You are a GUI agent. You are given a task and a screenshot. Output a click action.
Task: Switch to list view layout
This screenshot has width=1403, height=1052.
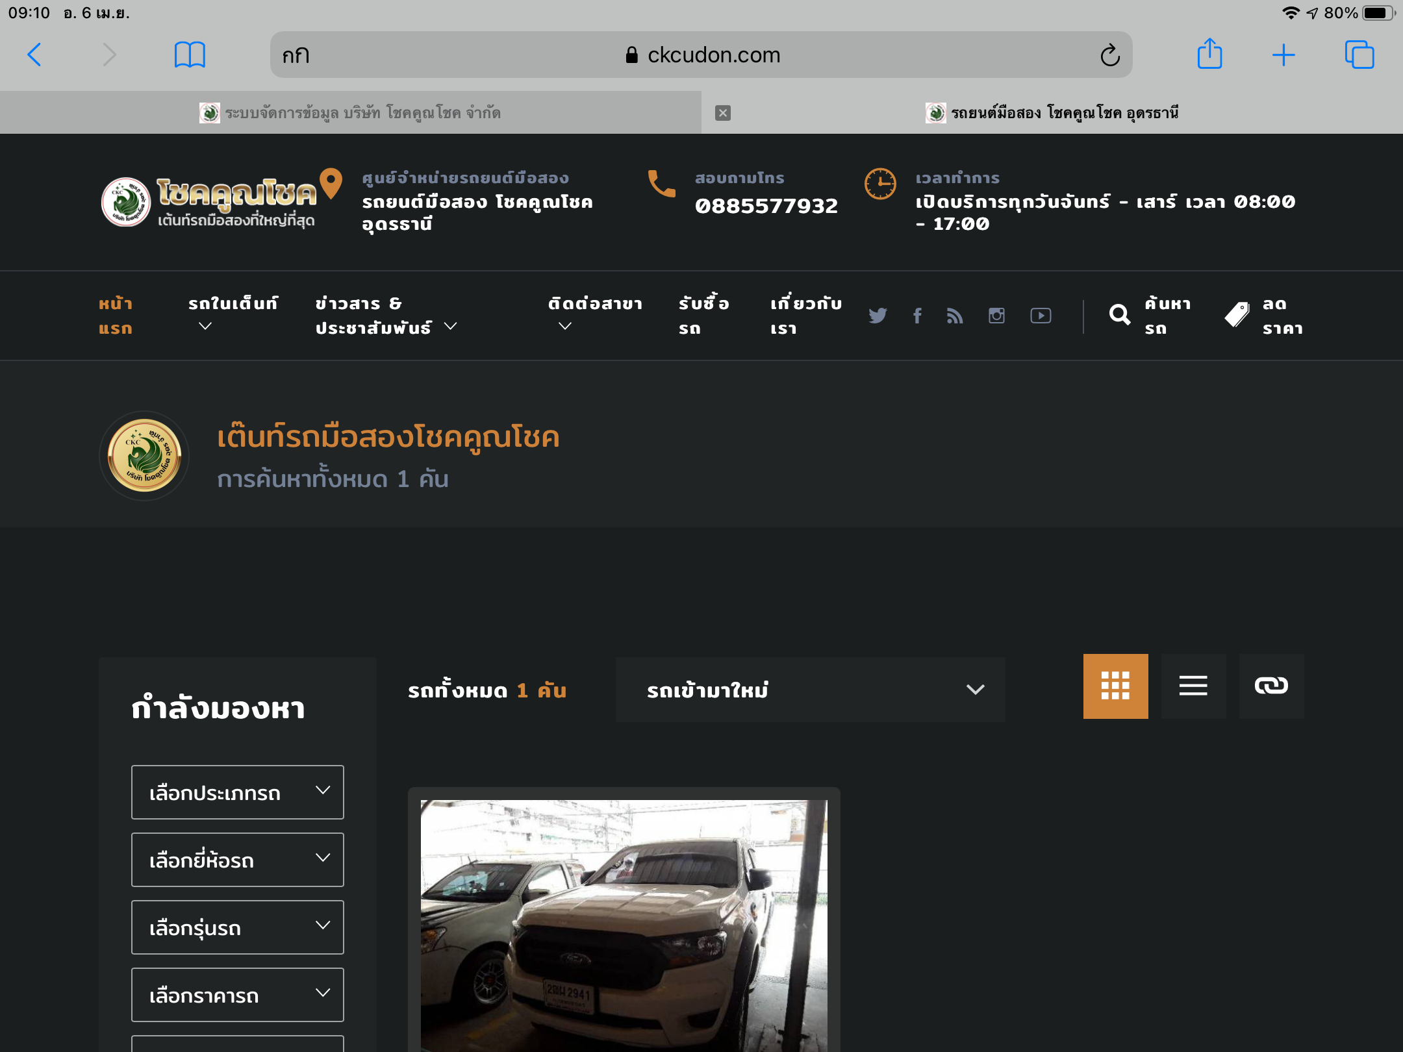1193,686
